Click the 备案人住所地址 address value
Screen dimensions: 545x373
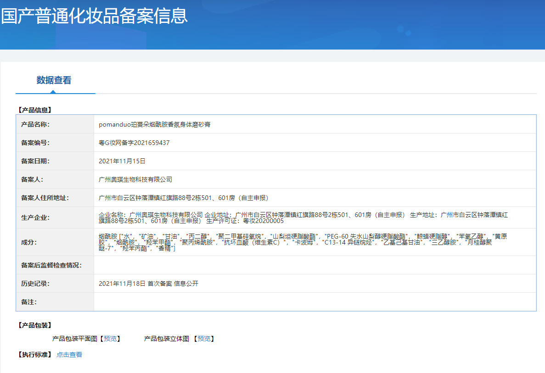(184, 198)
